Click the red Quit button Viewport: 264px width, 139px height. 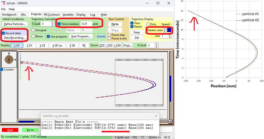click(x=10, y=130)
